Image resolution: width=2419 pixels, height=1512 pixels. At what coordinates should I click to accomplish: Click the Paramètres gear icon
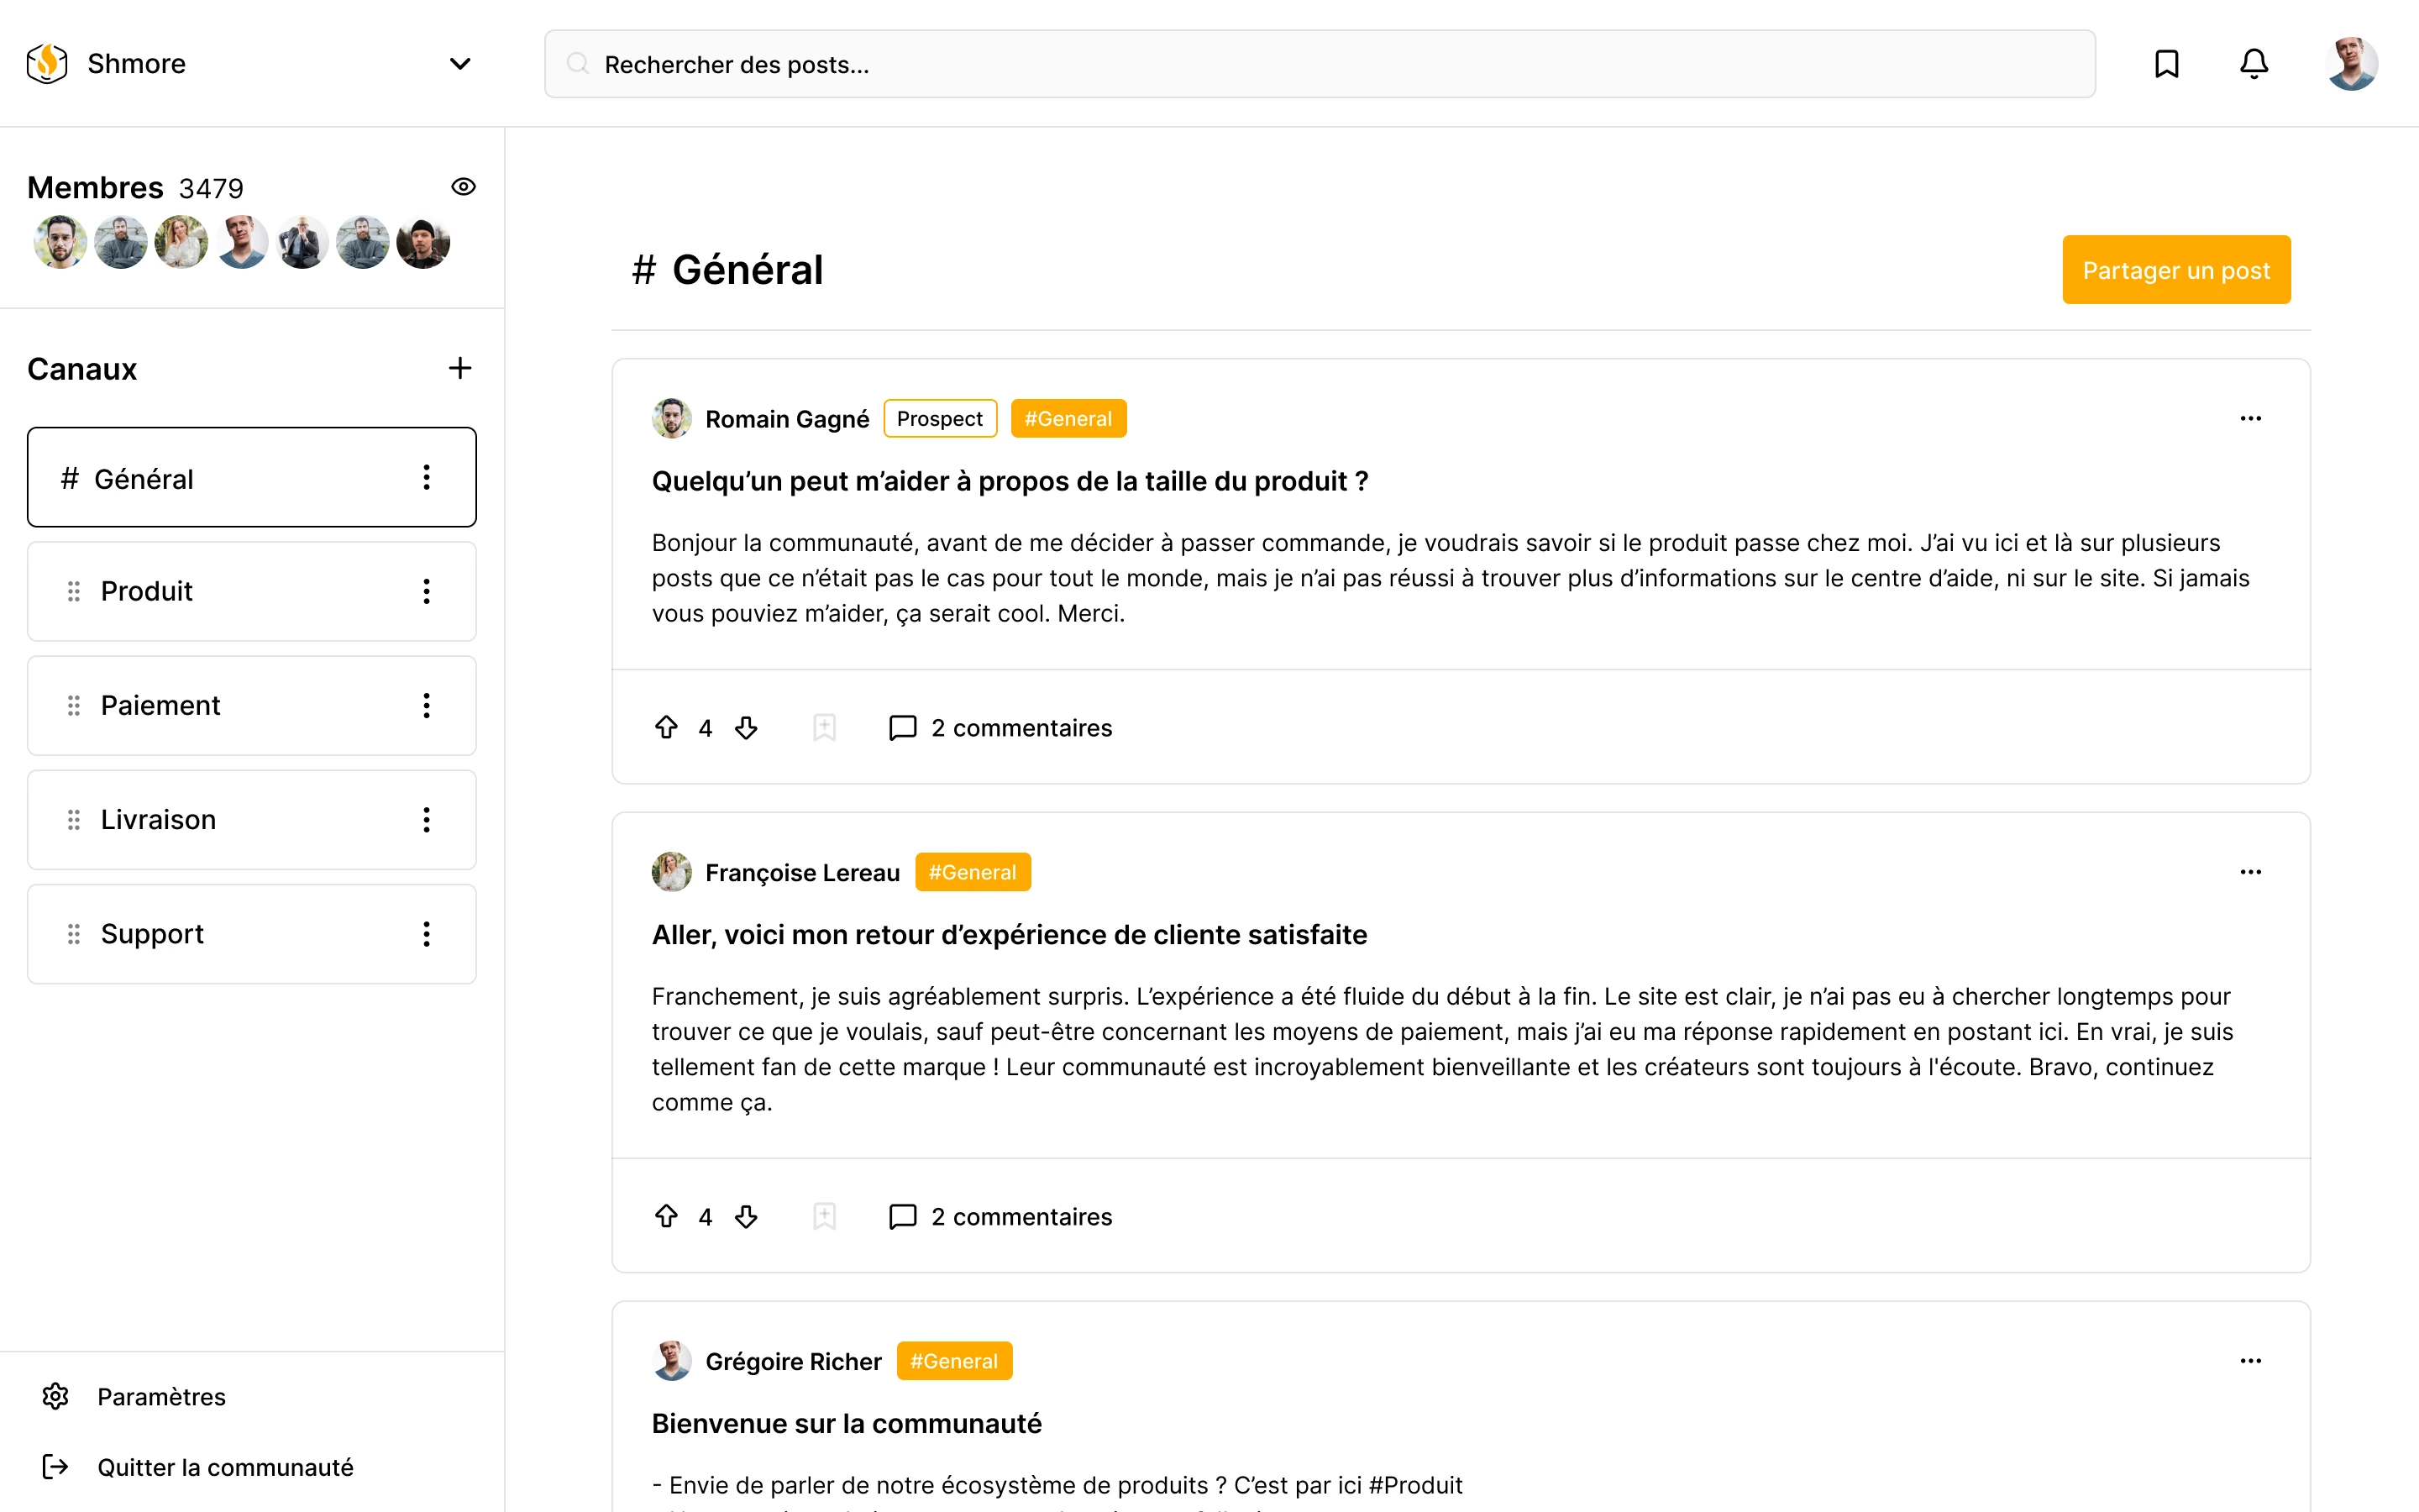56,1396
